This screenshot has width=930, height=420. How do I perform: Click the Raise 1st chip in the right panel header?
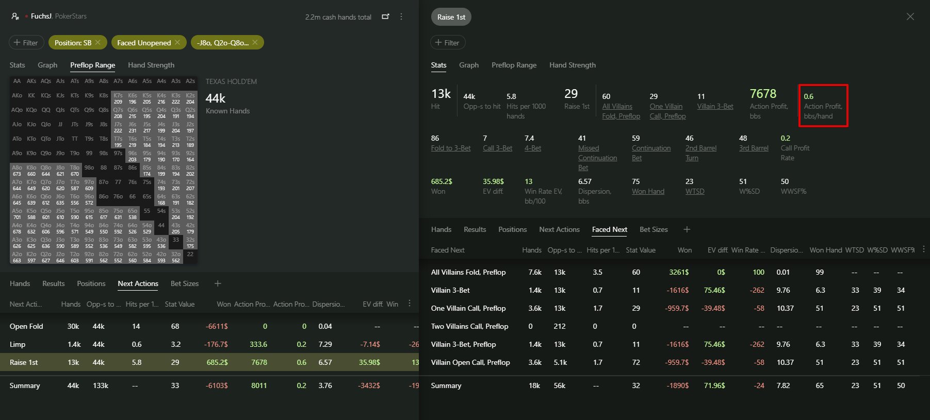click(451, 17)
